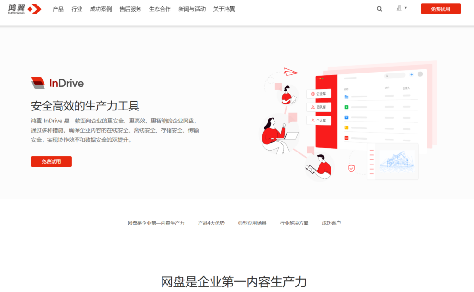Jump to 典型应用场景 section
474x292 pixels.
252,223
